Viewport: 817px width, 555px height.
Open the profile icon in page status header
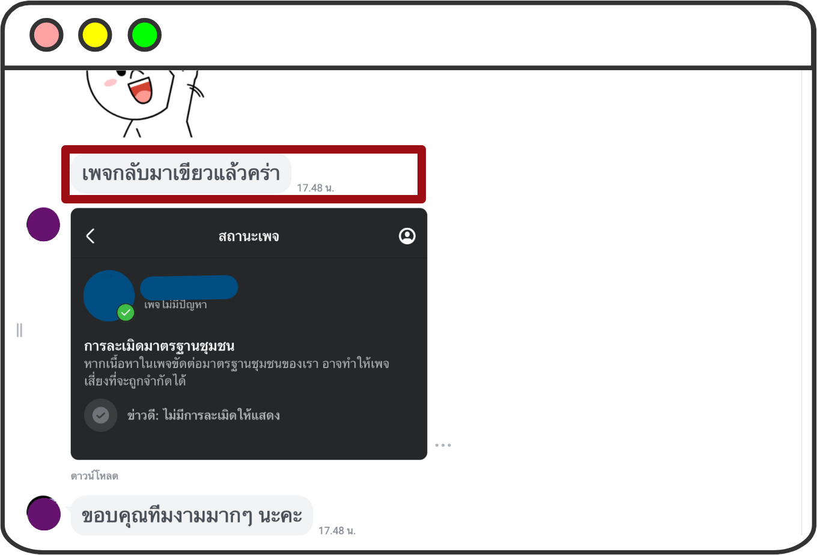click(x=407, y=236)
